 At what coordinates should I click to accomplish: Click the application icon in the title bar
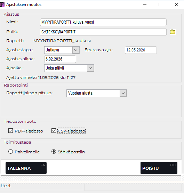pos(2,5)
